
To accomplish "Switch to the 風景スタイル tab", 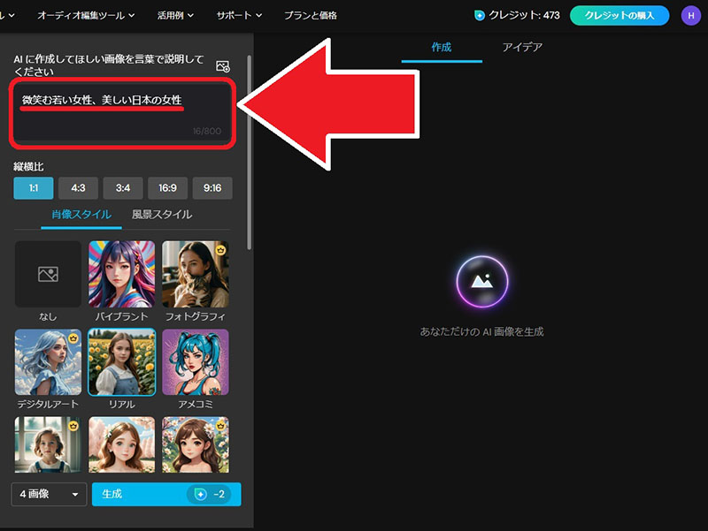I will [162, 215].
